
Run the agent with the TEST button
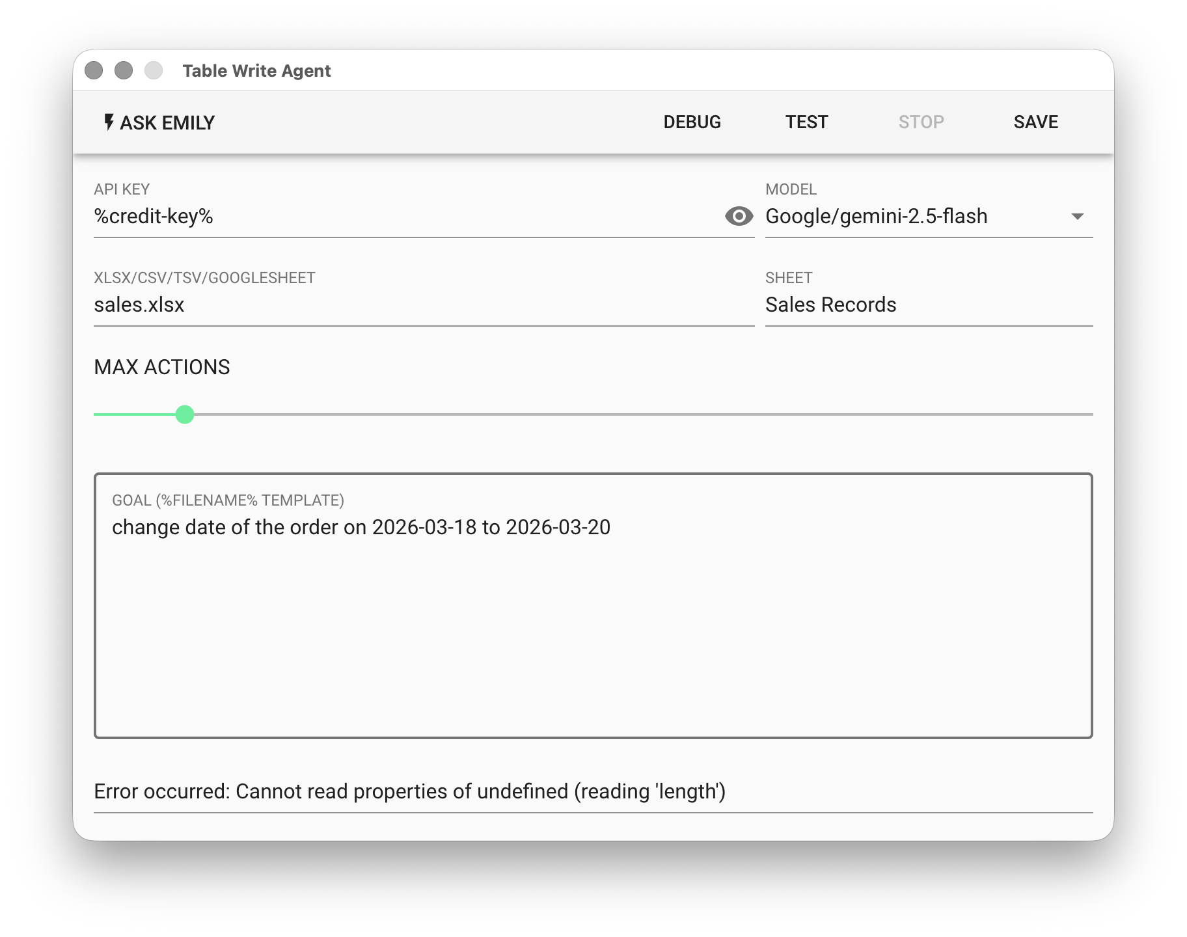pos(806,122)
